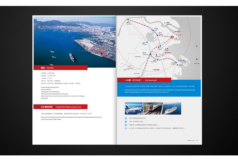
Task: Click the Hangzhou label on the map
Action: [x=146, y=54]
